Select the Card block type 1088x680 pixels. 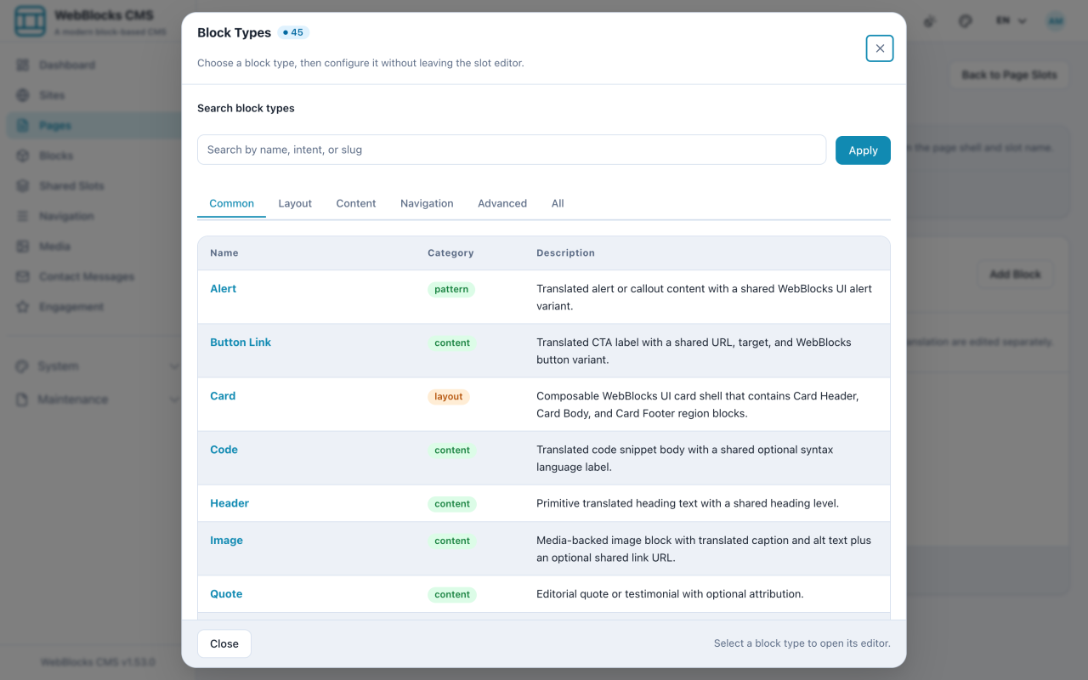(223, 396)
